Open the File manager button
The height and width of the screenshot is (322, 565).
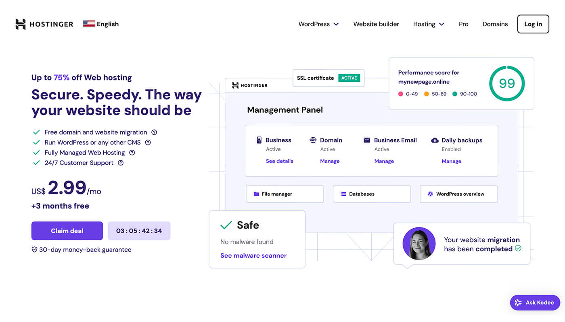coord(285,194)
